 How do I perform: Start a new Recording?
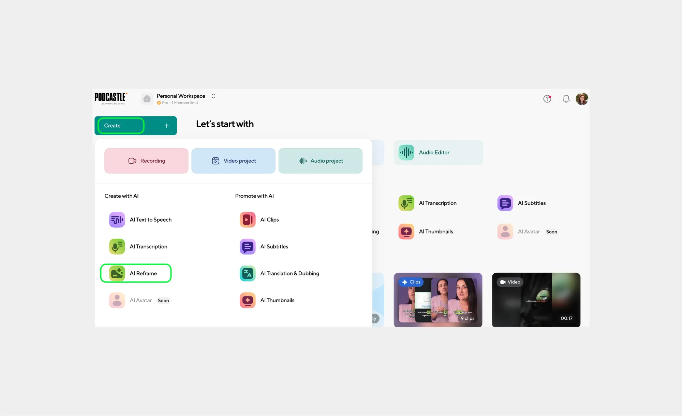146,161
